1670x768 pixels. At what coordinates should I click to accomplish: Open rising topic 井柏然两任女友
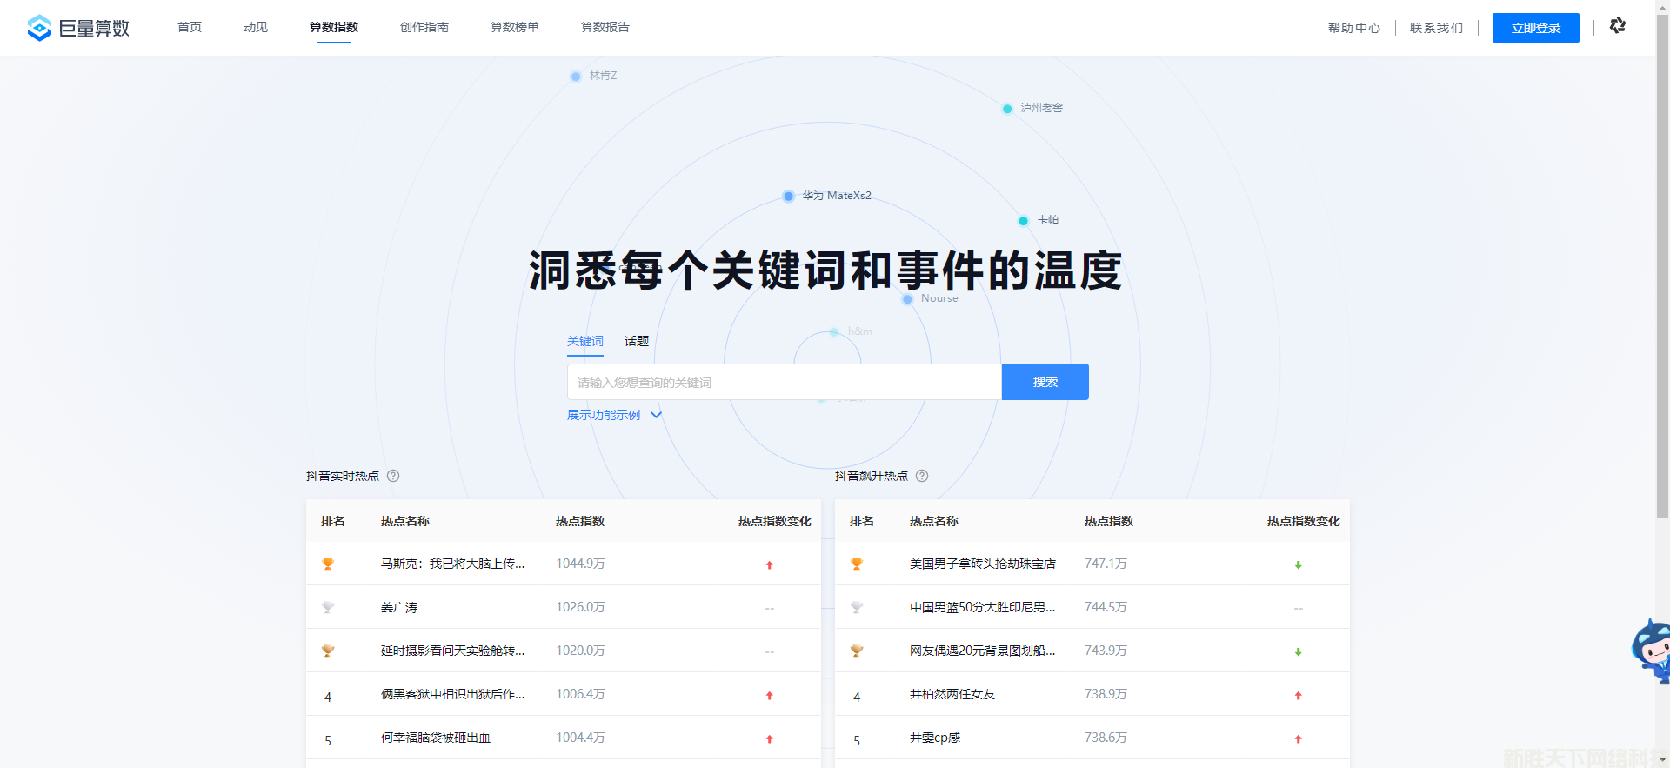coord(952,694)
